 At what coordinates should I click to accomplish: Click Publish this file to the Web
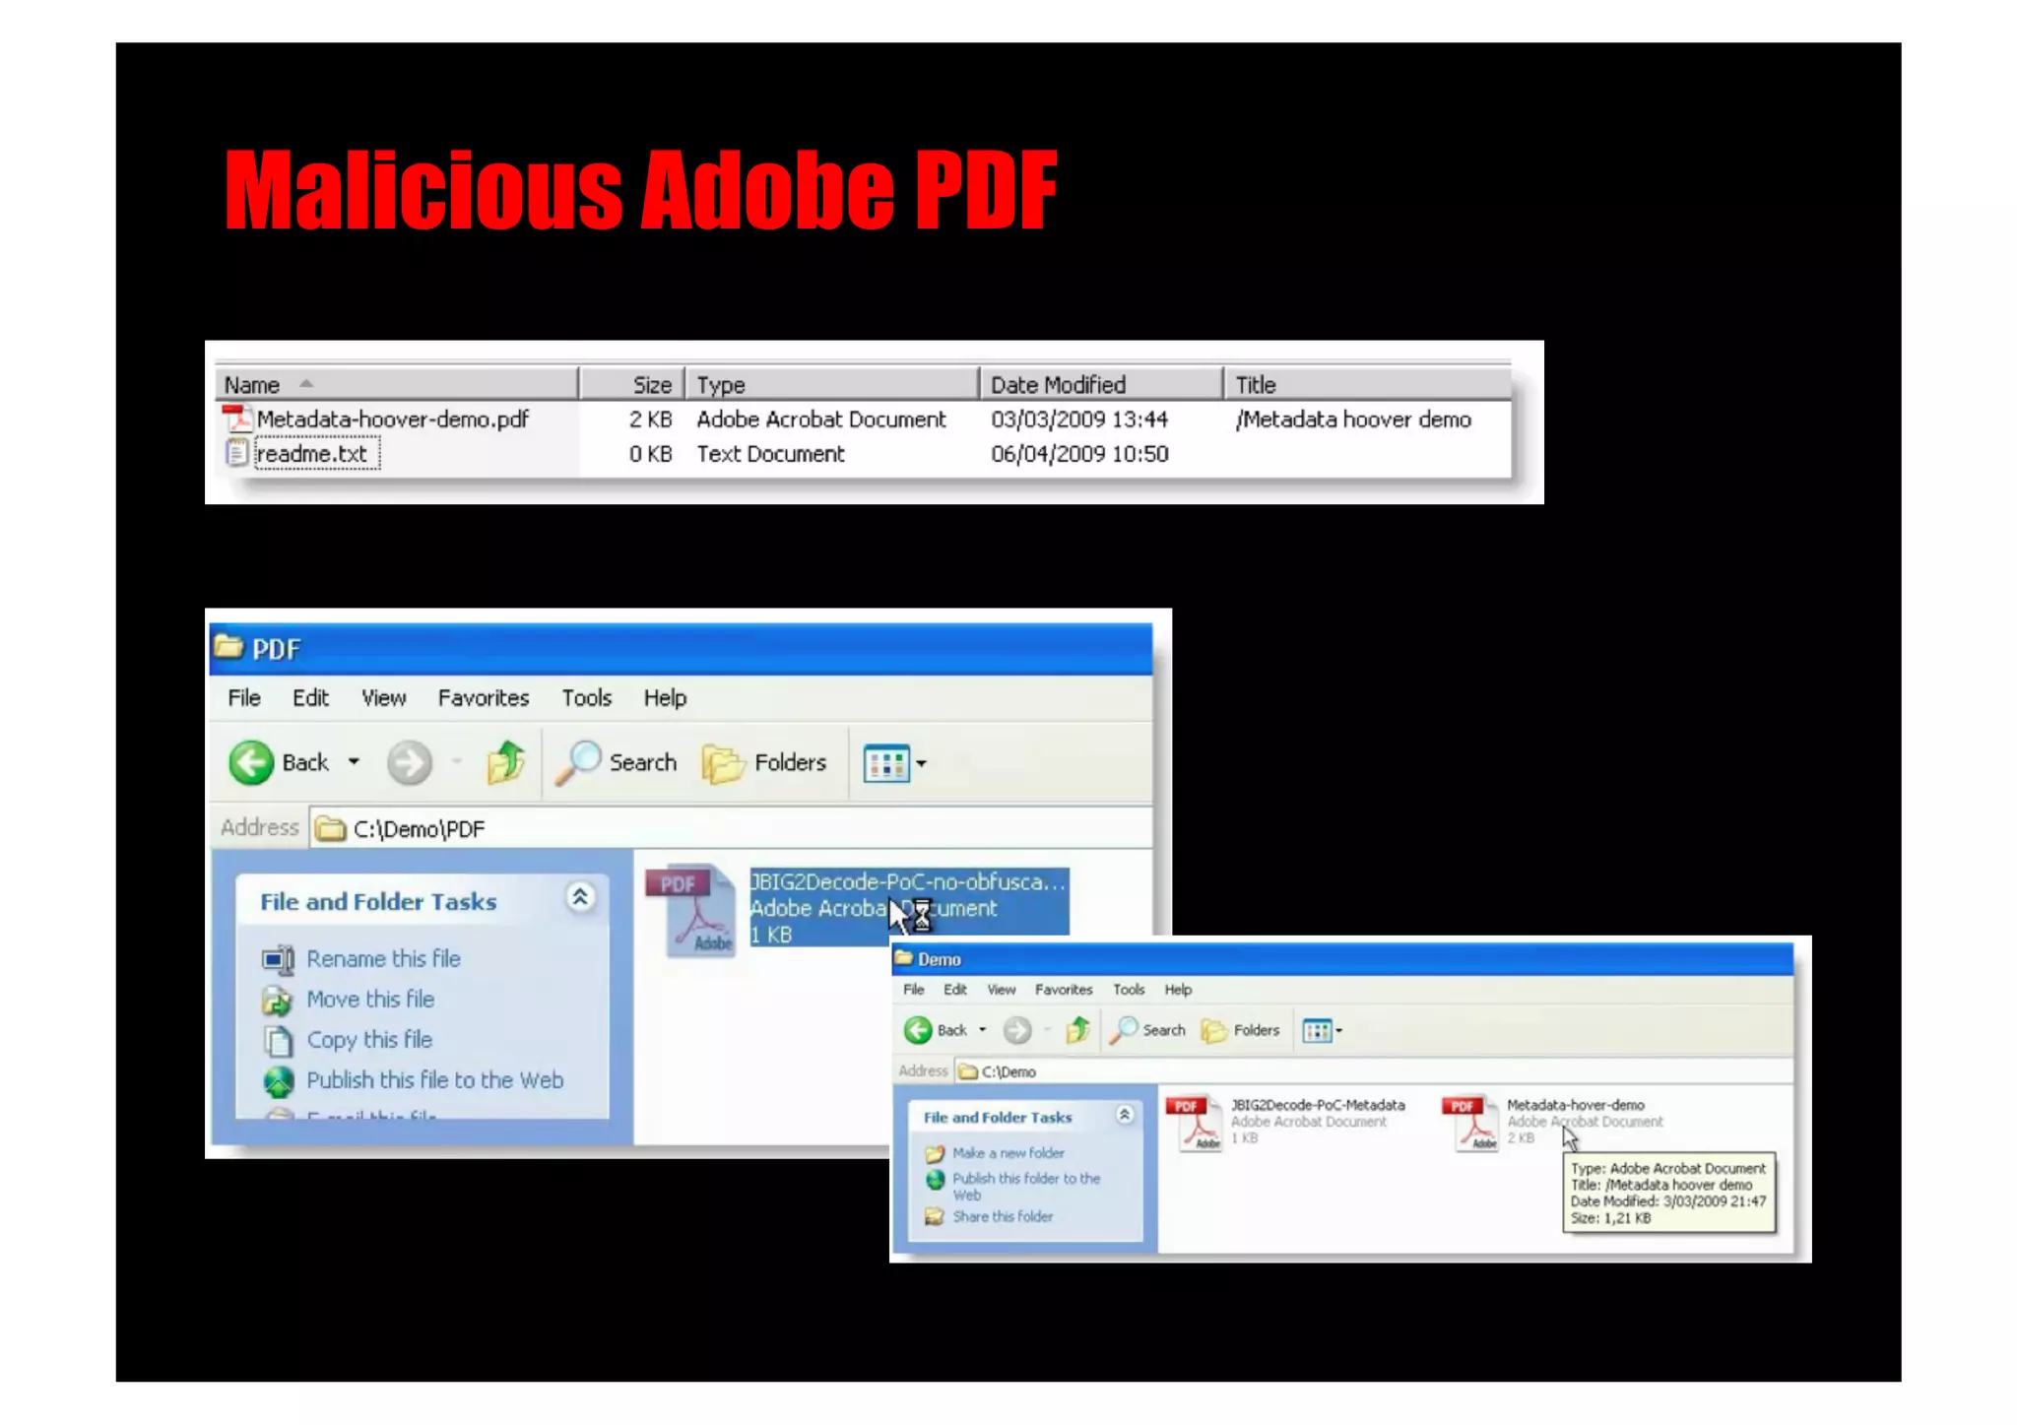[x=434, y=1080]
